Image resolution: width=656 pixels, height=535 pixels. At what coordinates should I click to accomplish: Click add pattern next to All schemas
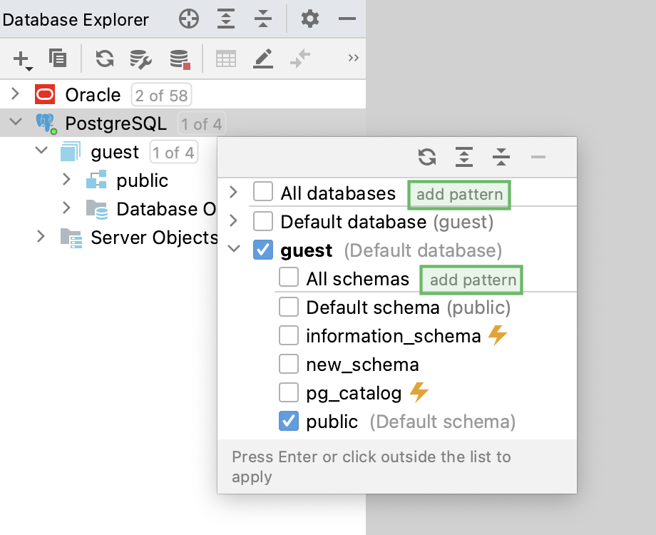tap(471, 280)
